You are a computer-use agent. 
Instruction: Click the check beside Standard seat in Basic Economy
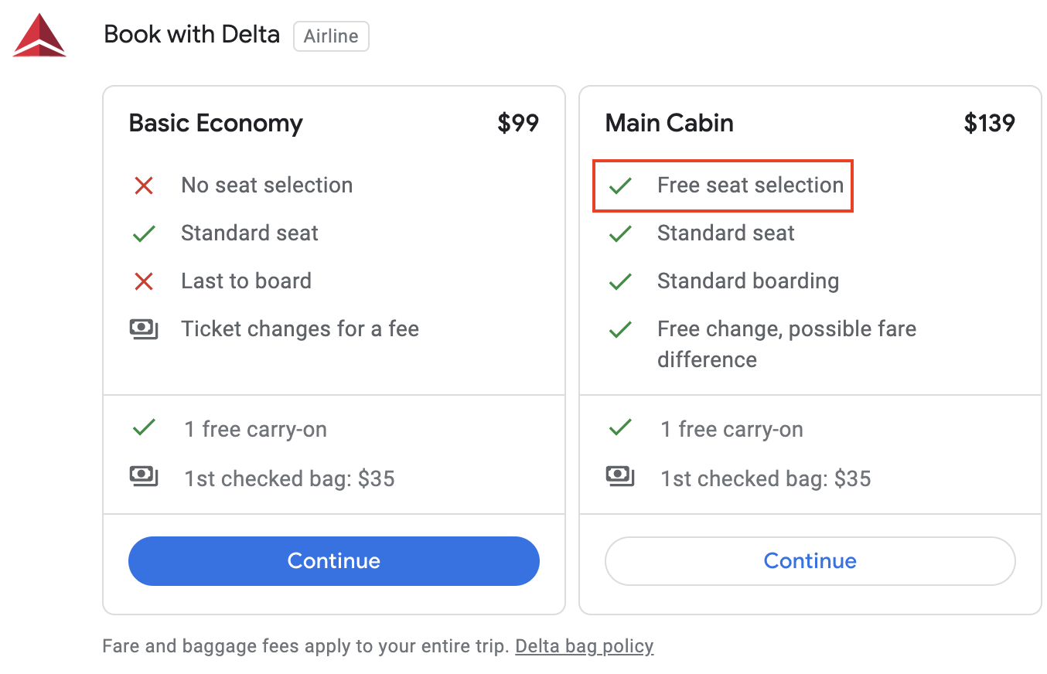(x=144, y=233)
